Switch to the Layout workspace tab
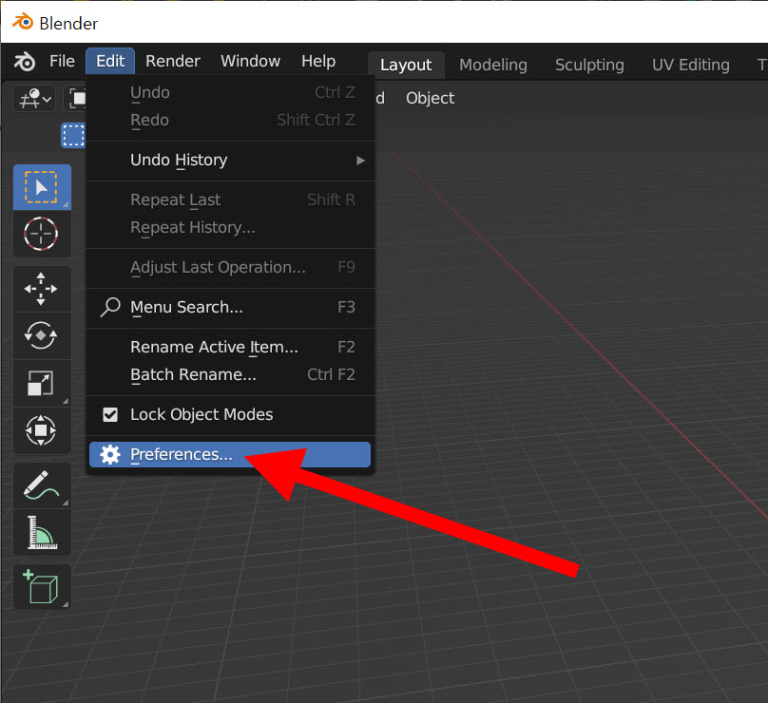The height and width of the screenshot is (703, 768). point(406,66)
